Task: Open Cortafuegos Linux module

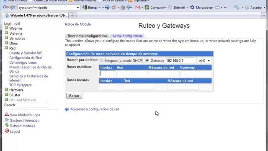Action: (23, 62)
